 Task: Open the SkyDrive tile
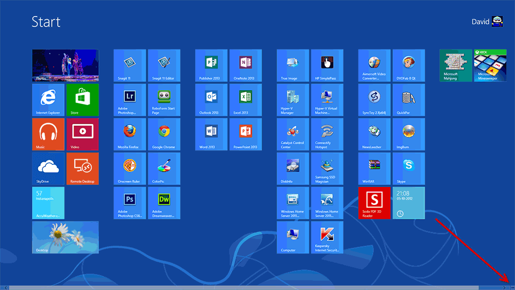(x=48, y=168)
